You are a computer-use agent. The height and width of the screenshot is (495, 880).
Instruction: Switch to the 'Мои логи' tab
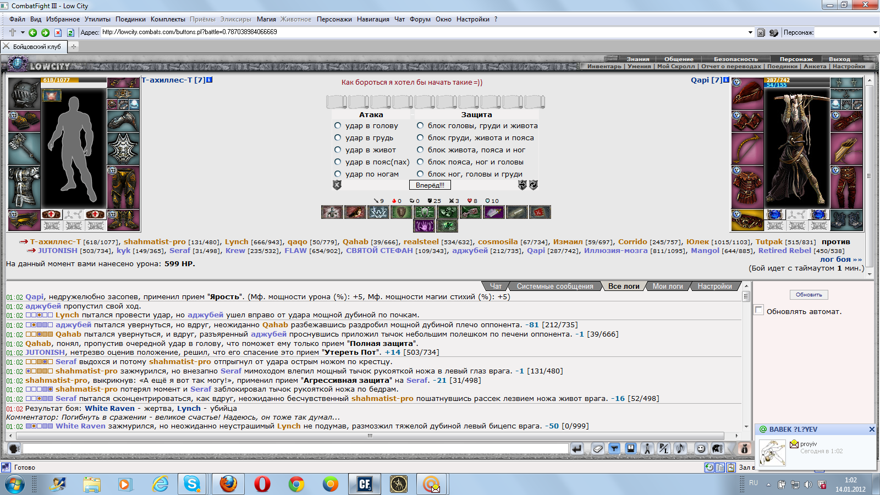point(668,286)
